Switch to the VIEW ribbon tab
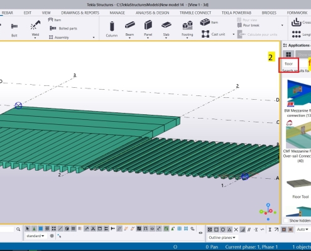The height and width of the screenshot is (251, 311). click(x=46, y=13)
